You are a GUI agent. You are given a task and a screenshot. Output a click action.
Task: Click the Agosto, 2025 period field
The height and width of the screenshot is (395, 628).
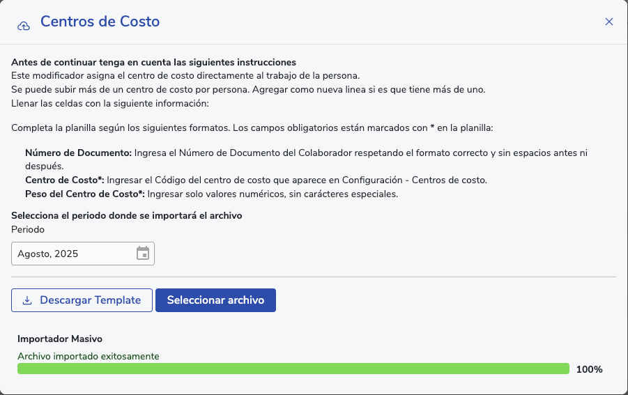click(73, 254)
